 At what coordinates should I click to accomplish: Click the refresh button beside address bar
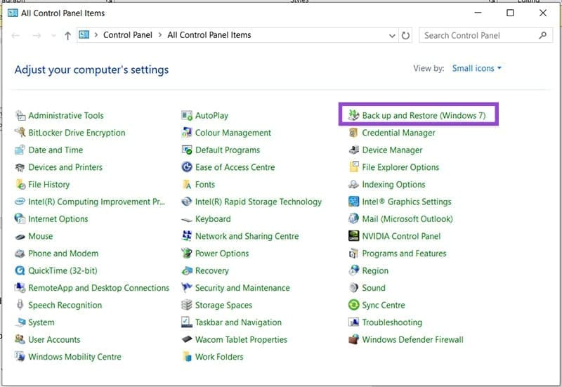click(x=405, y=35)
